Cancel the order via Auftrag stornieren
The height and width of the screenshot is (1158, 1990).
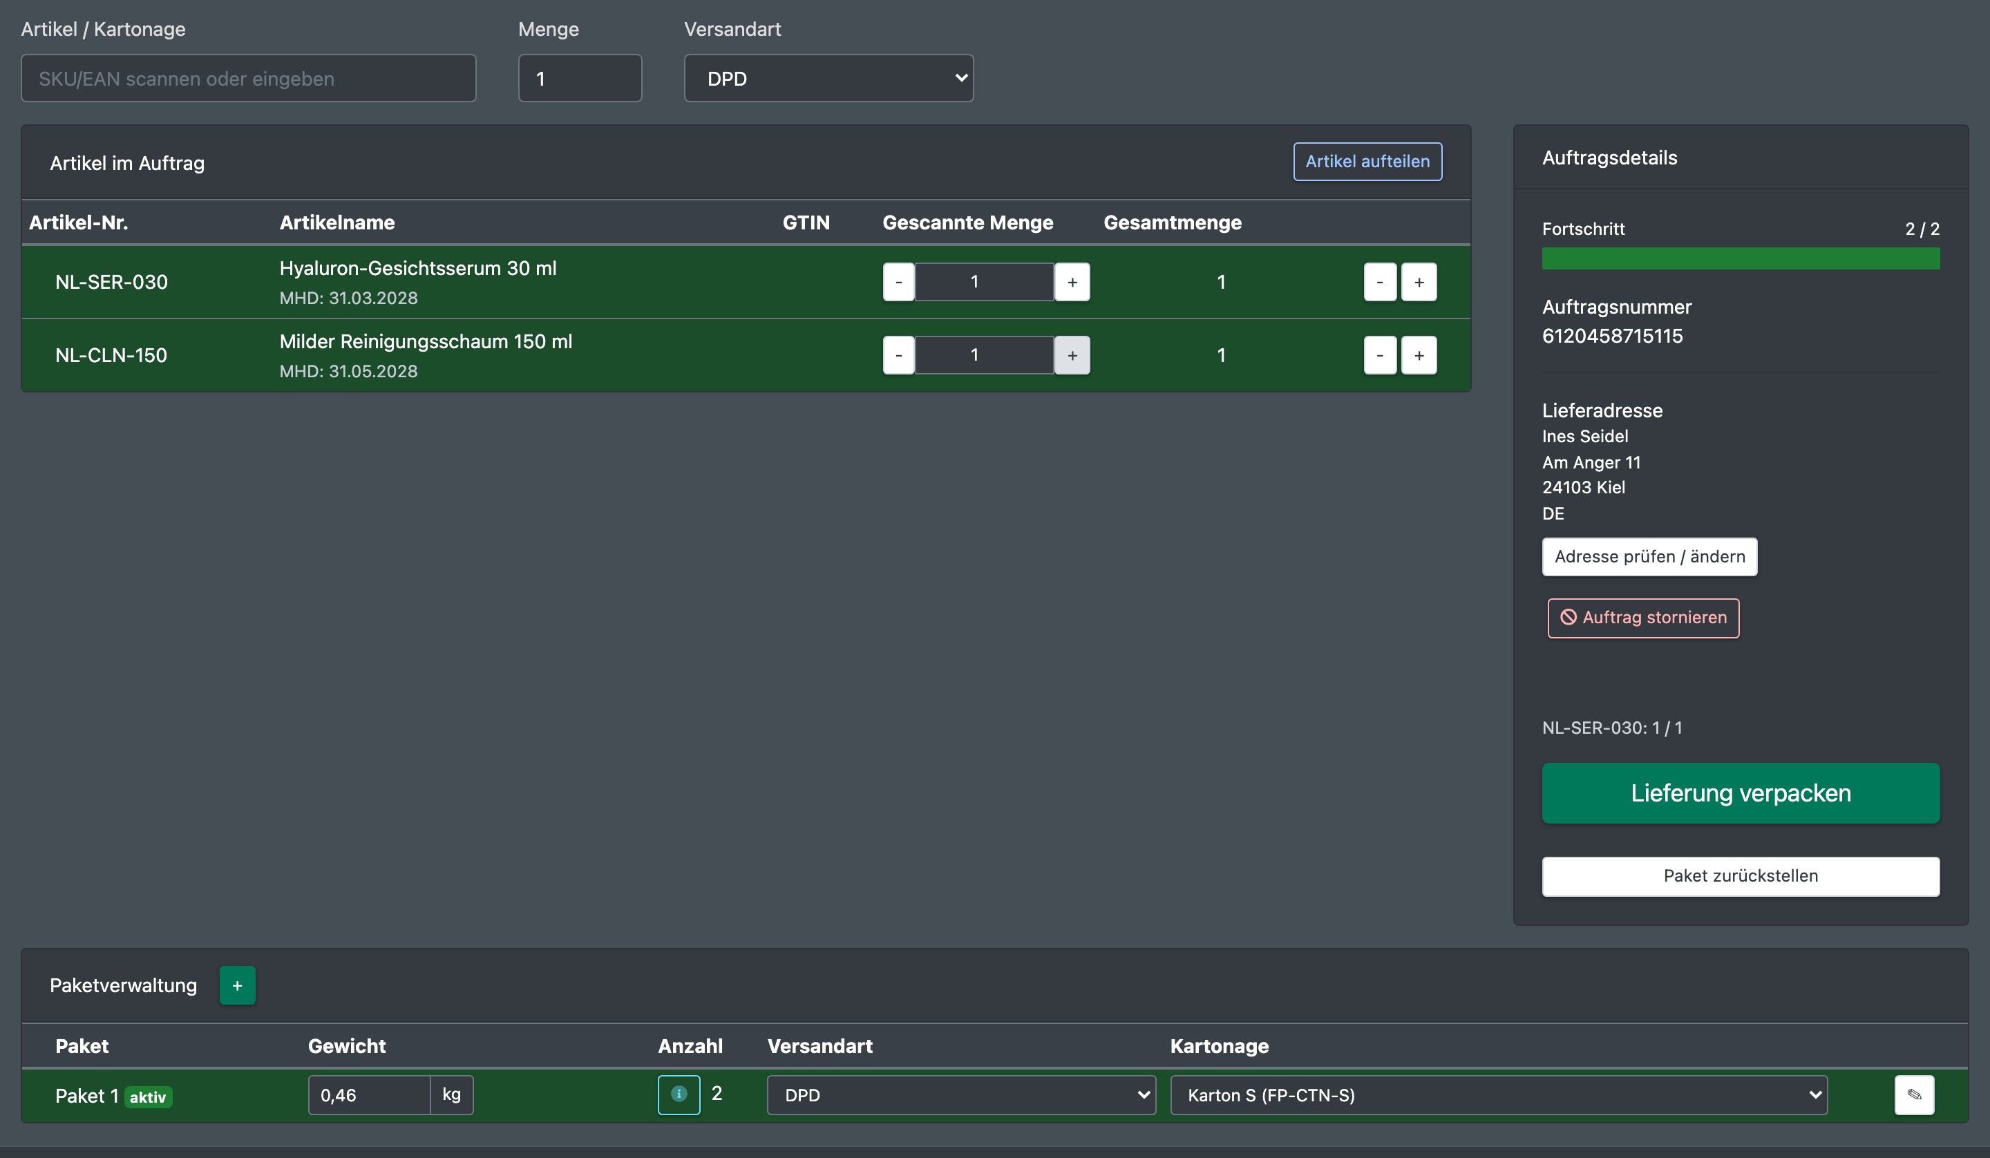(x=1643, y=618)
